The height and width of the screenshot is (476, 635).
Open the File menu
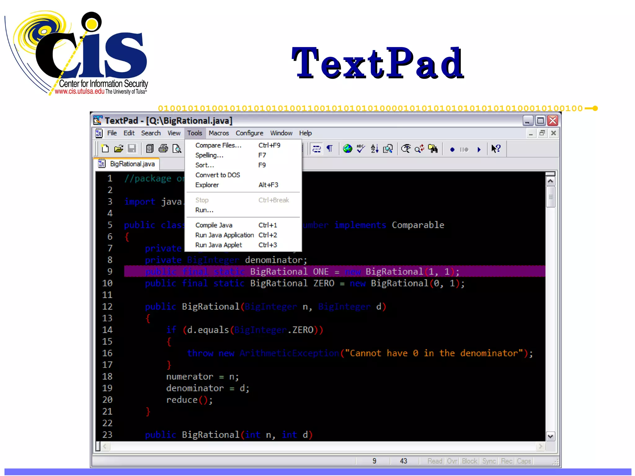pos(112,133)
